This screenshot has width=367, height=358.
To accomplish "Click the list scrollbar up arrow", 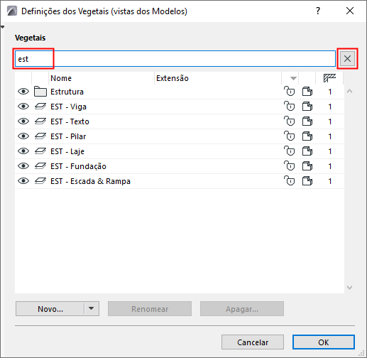I will coord(349,91).
